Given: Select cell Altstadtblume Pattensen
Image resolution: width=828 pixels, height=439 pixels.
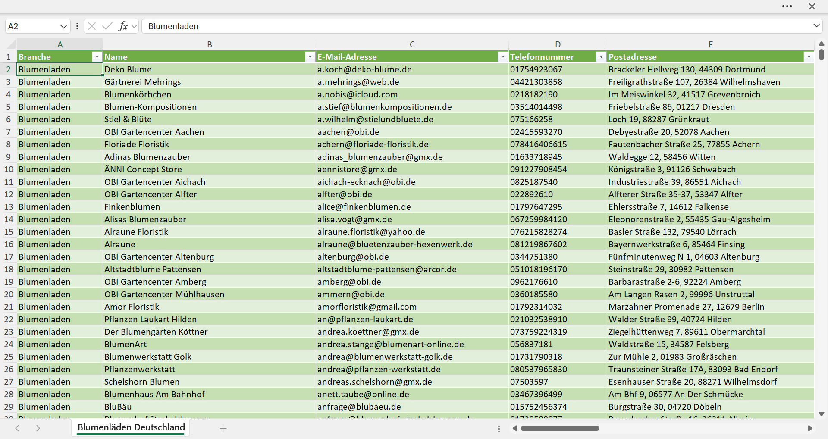Looking at the screenshot, I should click(x=209, y=269).
